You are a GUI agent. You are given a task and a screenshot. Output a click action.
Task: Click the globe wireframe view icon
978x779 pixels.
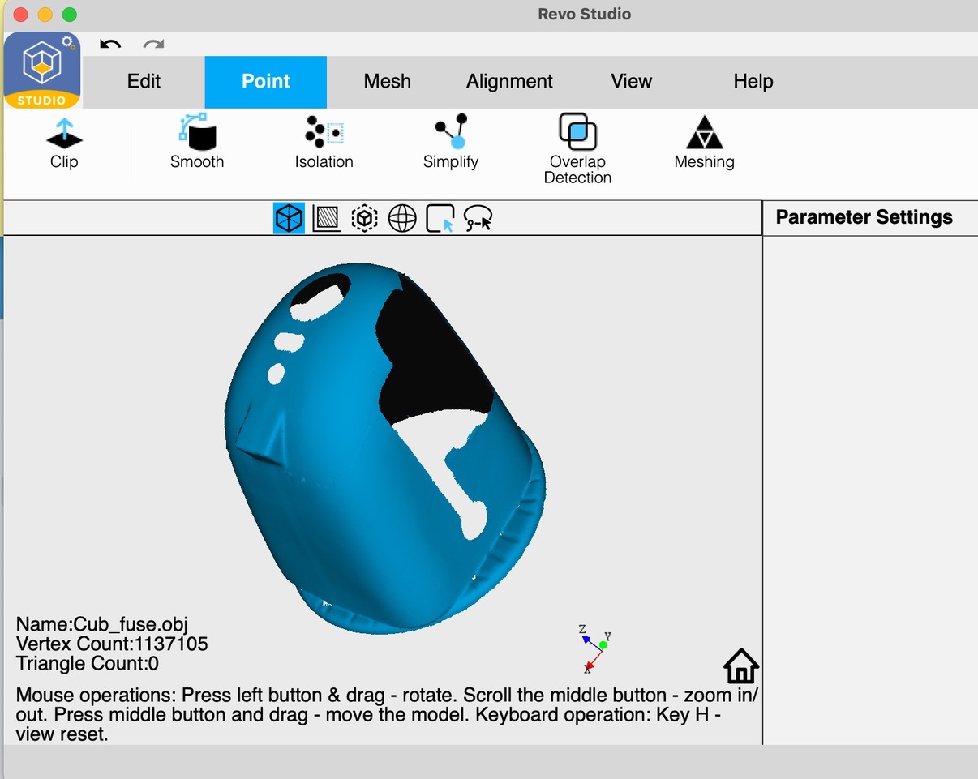pos(402,218)
